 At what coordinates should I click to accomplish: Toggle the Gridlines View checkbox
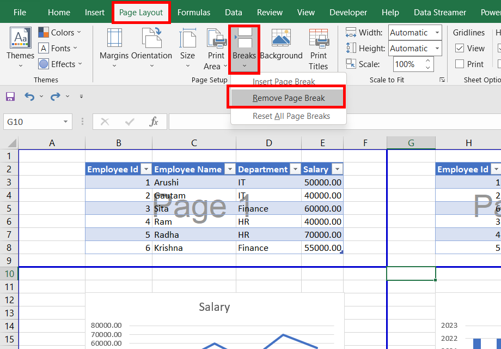click(x=460, y=49)
